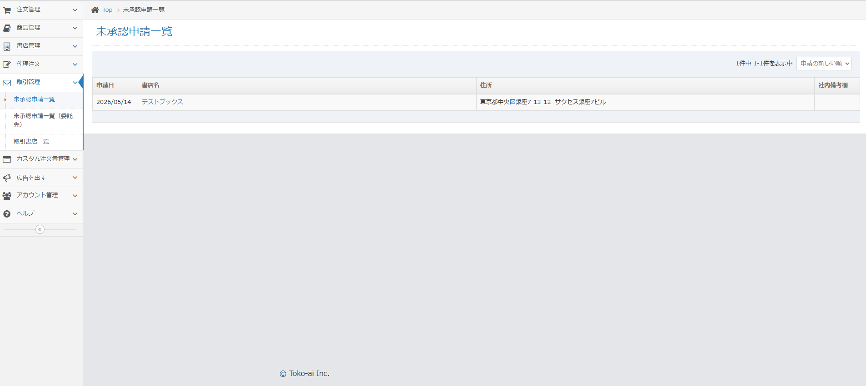Collapse the sidebar with double-arrow button
Image resolution: width=866 pixels, height=386 pixels.
coord(40,229)
